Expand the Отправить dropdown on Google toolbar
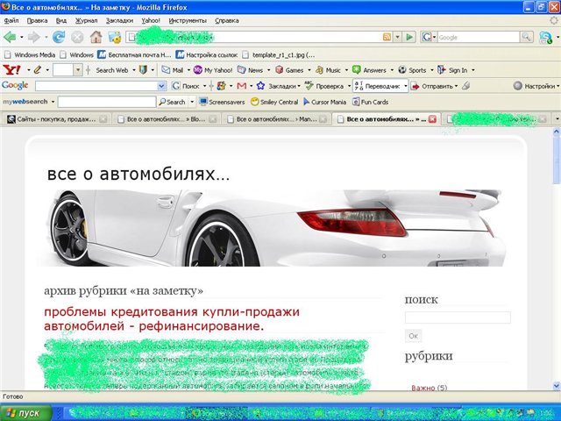This screenshot has height=421, width=561. [457, 86]
